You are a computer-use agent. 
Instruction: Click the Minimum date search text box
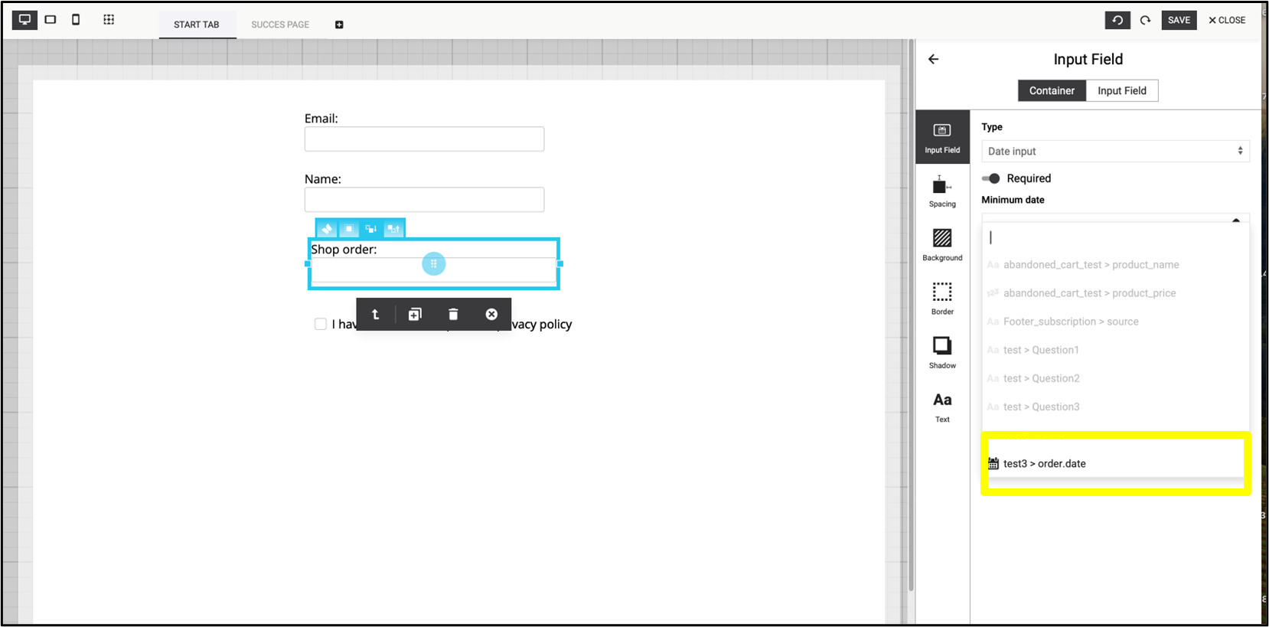tap(1116, 237)
